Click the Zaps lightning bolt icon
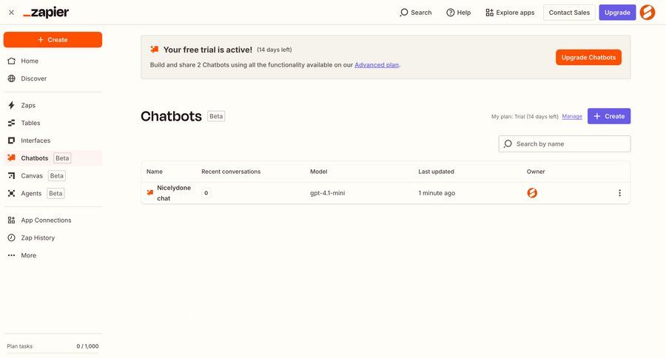666x358 pixels. 11,105
